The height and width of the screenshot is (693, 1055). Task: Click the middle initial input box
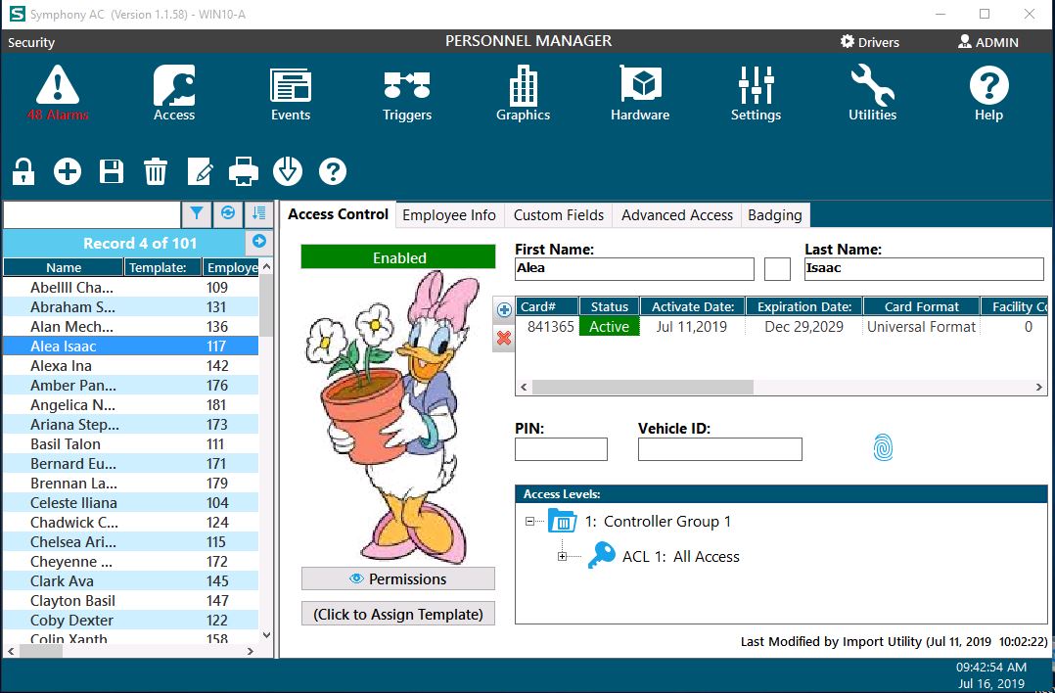click(777, 269)
